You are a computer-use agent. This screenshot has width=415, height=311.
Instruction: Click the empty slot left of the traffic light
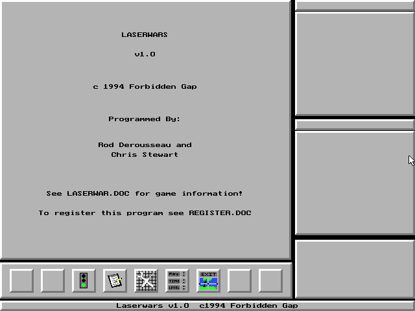[x=53, y=281]
